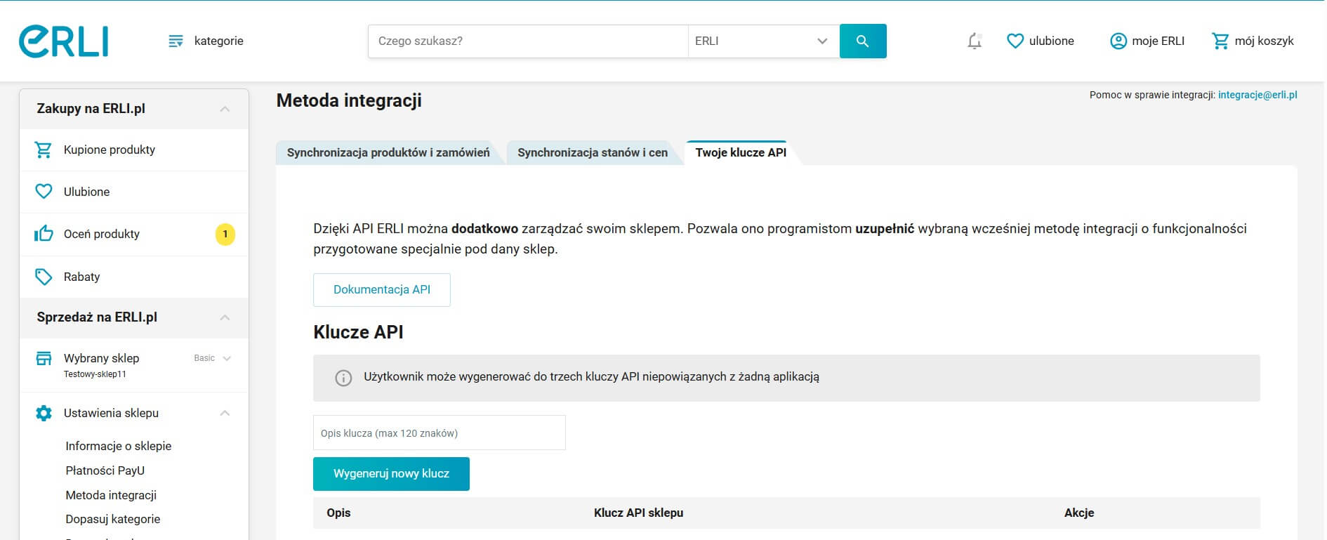Open Dokumentacja API button

pyautogui.click(x=382, y=290)
